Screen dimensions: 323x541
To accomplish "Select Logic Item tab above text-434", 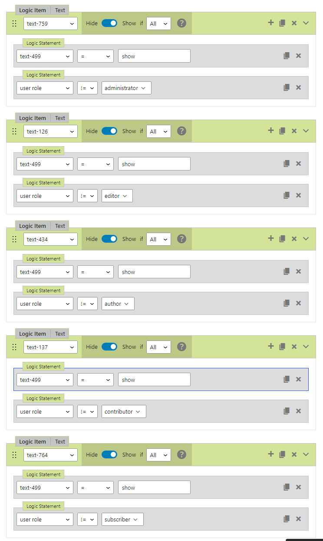I will coord(33,226).
